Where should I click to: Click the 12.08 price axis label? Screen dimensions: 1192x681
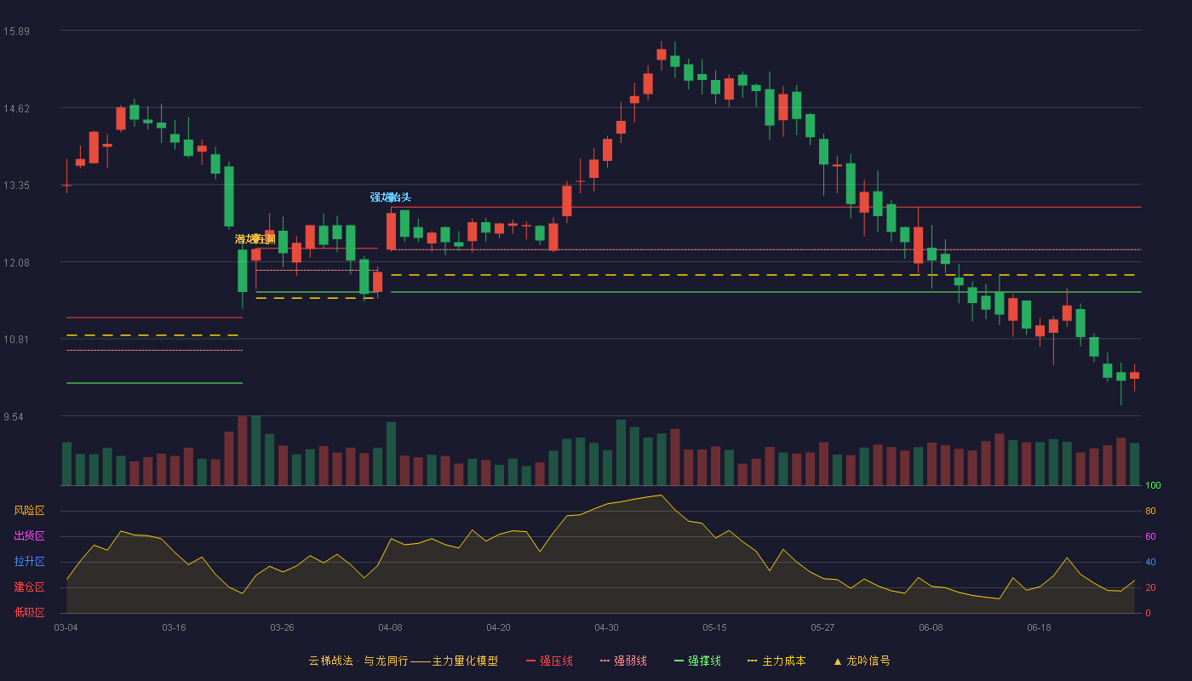16,263
